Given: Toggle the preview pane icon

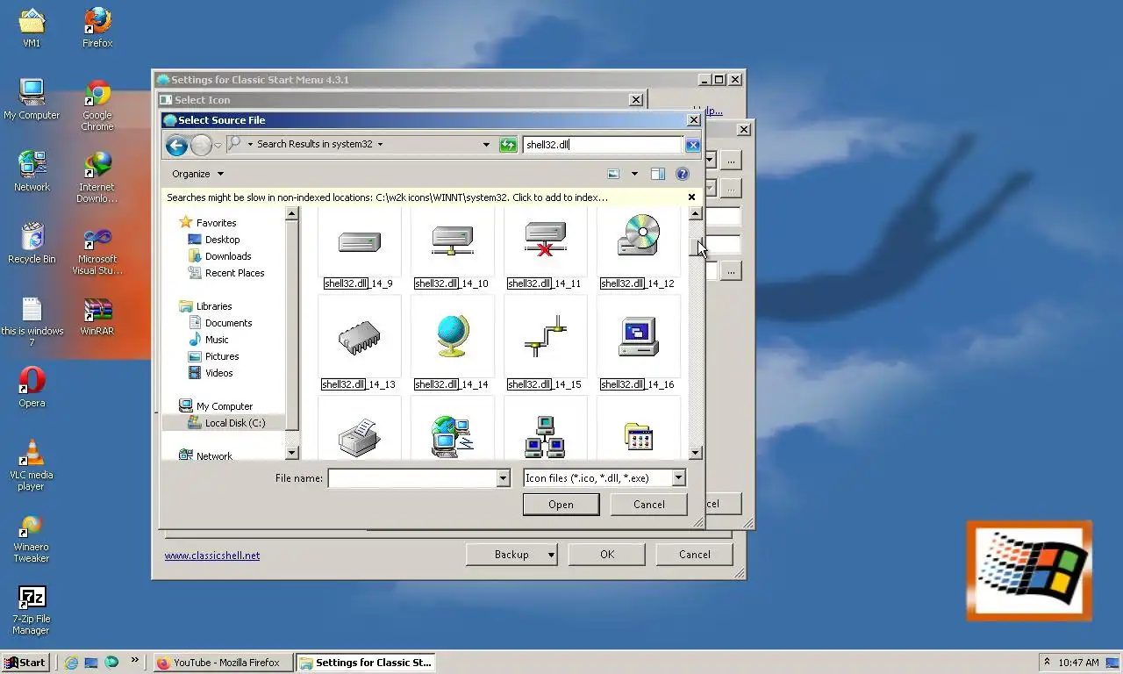Looking at the screenshot, I should (x=657, y=174).
